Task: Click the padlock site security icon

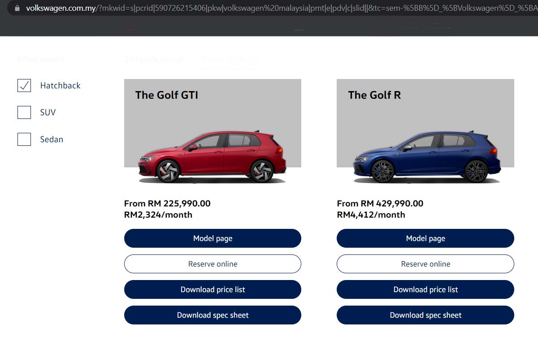Action: click(17, 8)
